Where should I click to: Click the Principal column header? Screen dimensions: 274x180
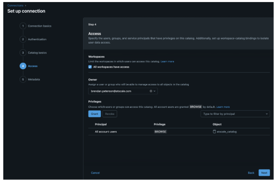coord(101,124)
